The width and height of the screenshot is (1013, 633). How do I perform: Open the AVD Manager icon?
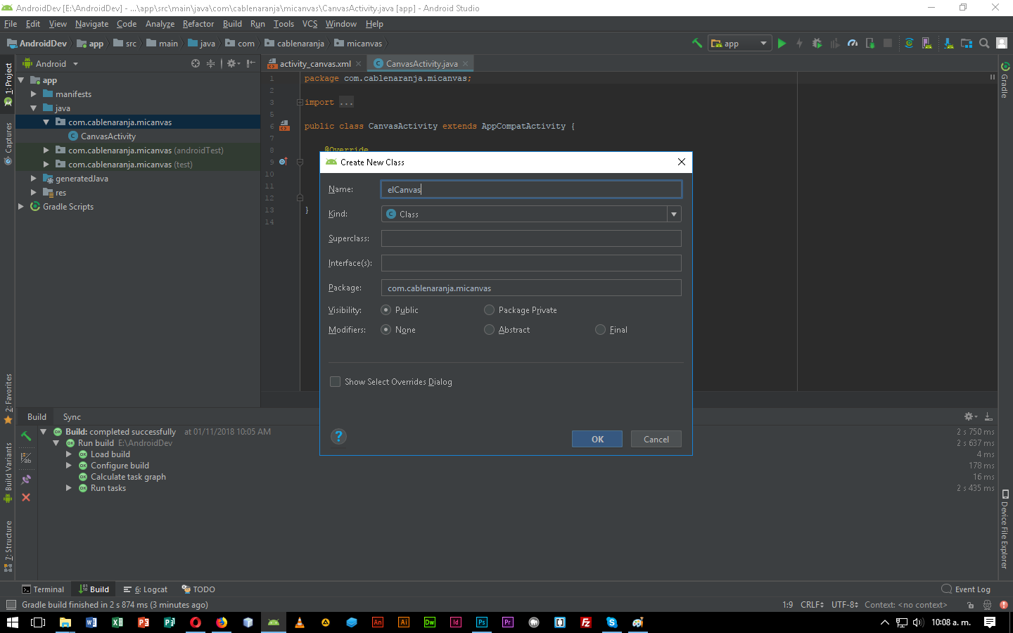tap(926, 43)
